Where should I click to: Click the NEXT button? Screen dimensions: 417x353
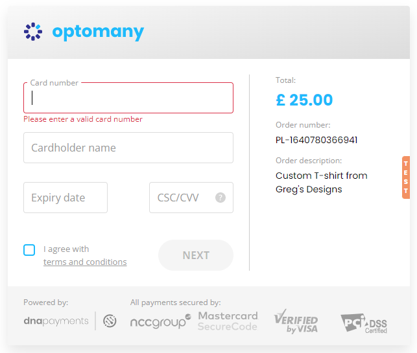(196, 255)
